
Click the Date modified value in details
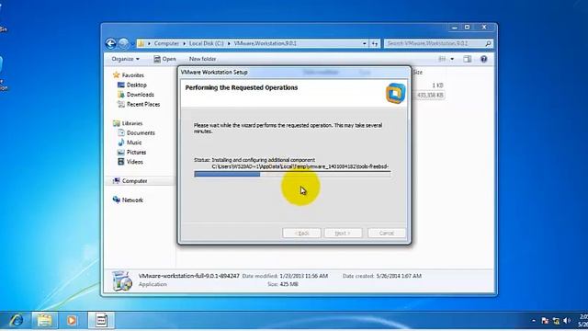(304, 276)
